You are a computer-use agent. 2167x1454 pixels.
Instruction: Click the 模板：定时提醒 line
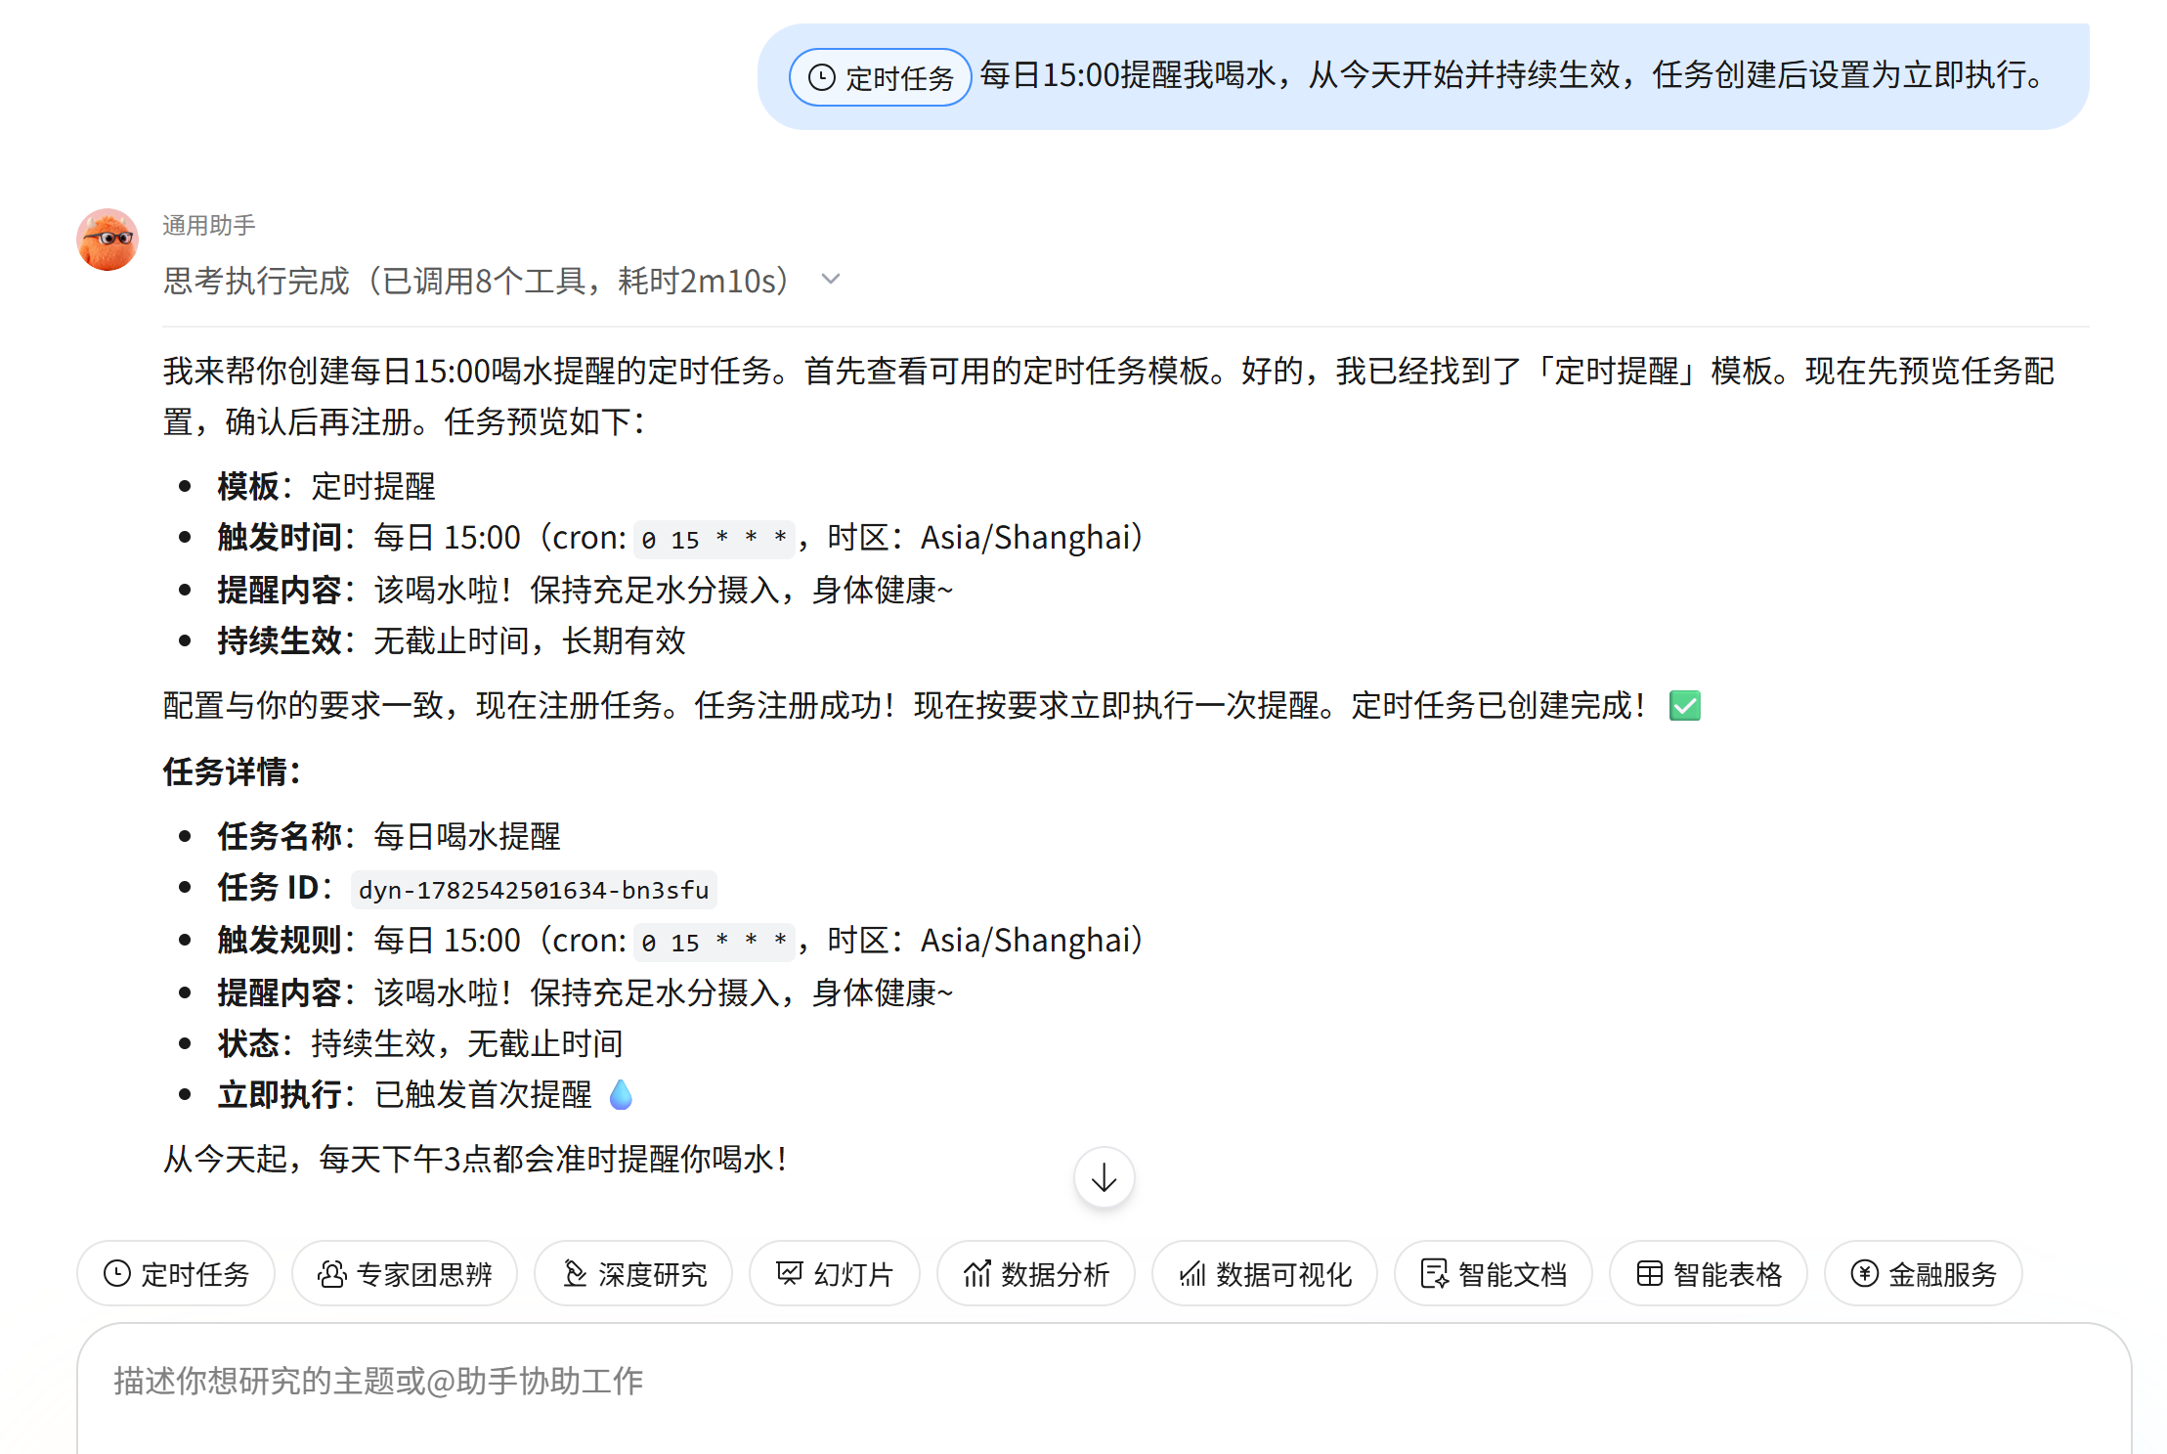(326, 486)
